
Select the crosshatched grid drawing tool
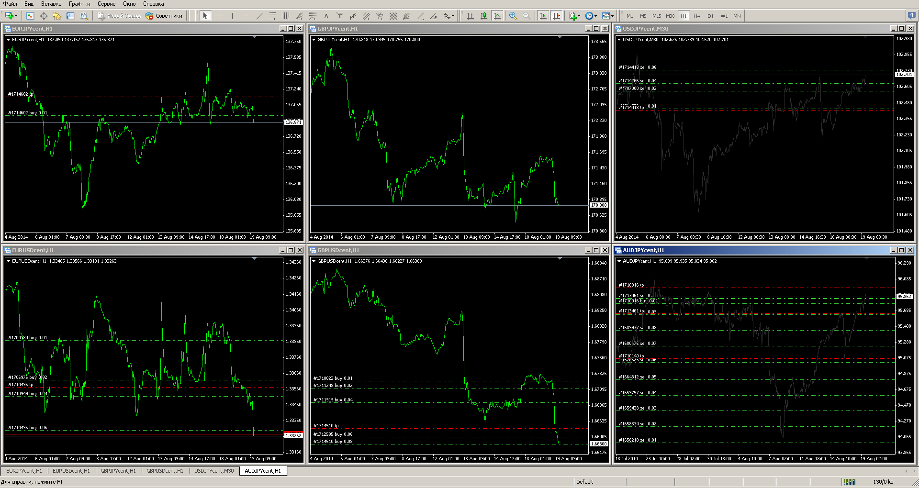pos(393,16)
